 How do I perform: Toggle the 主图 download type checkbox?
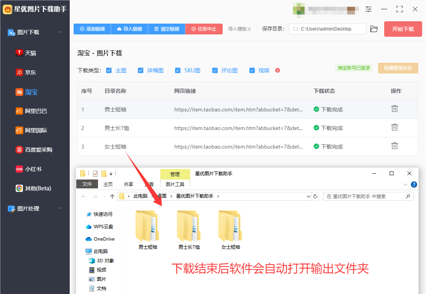pos(109,70)
